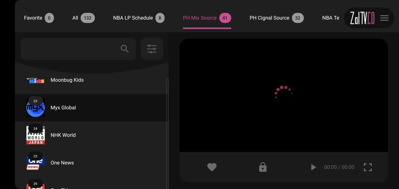The image size is (399, 189).
Task: Click the 0 badge on Favorite
Action: click(x=49, y=18)
